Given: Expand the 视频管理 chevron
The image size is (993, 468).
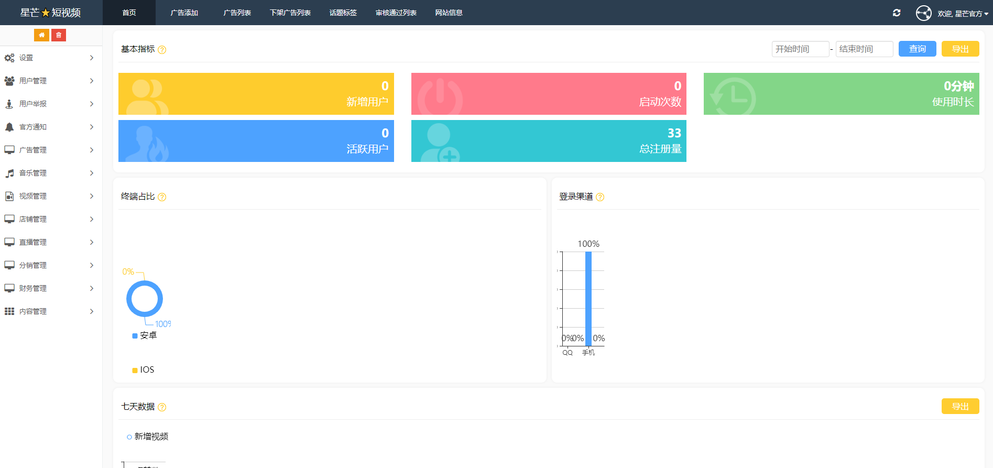Looking at the screenshot, I should click(x=92, y=196).
